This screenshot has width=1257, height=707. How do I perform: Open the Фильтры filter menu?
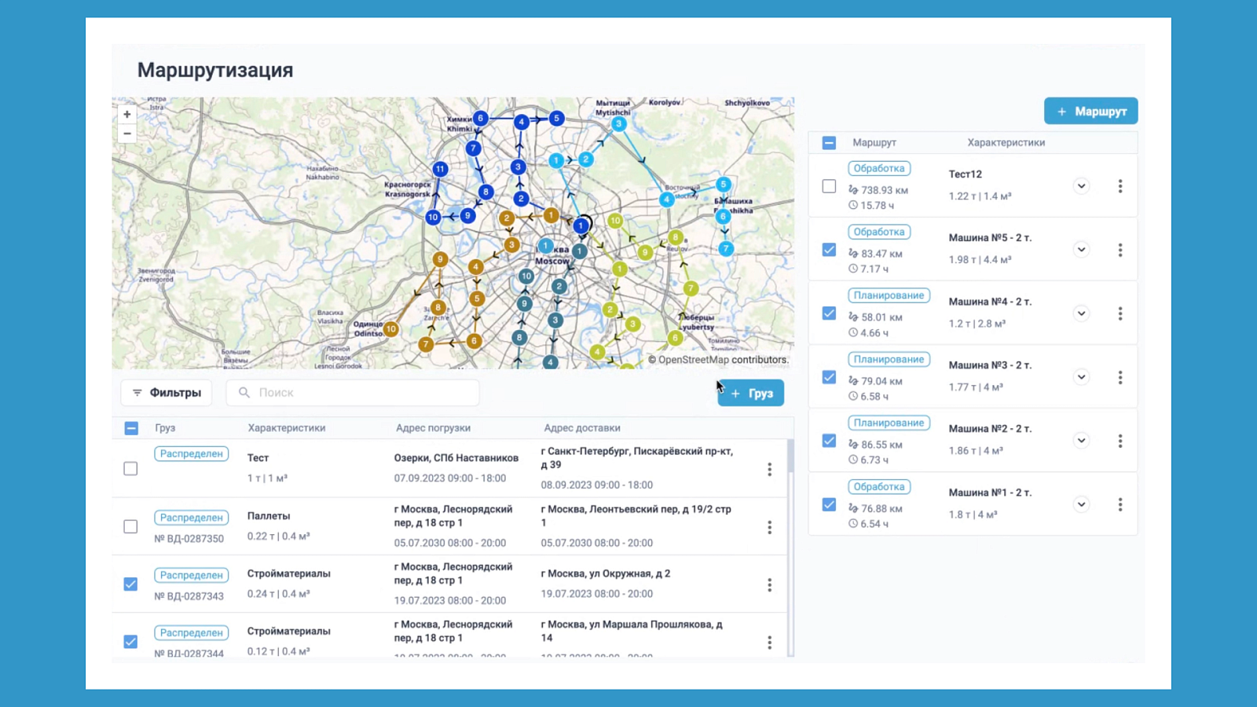[167, 393]
